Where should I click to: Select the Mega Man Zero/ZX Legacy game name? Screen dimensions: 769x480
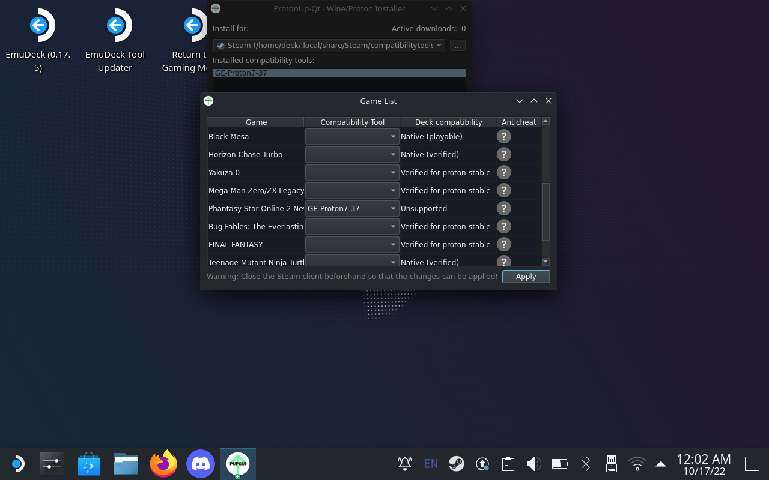tap(257, 191)
